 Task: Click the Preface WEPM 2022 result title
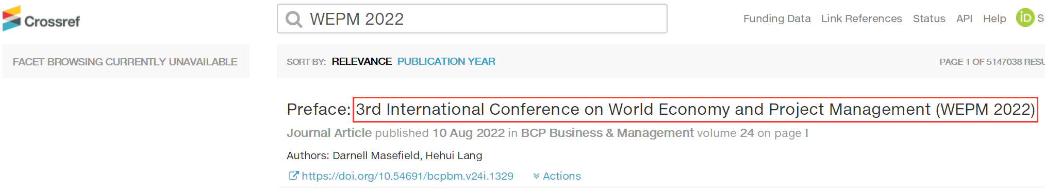pyautogui.click(x=661, y=109)
